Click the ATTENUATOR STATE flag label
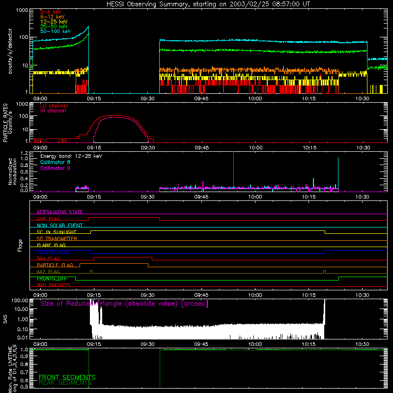 point(59,212)
